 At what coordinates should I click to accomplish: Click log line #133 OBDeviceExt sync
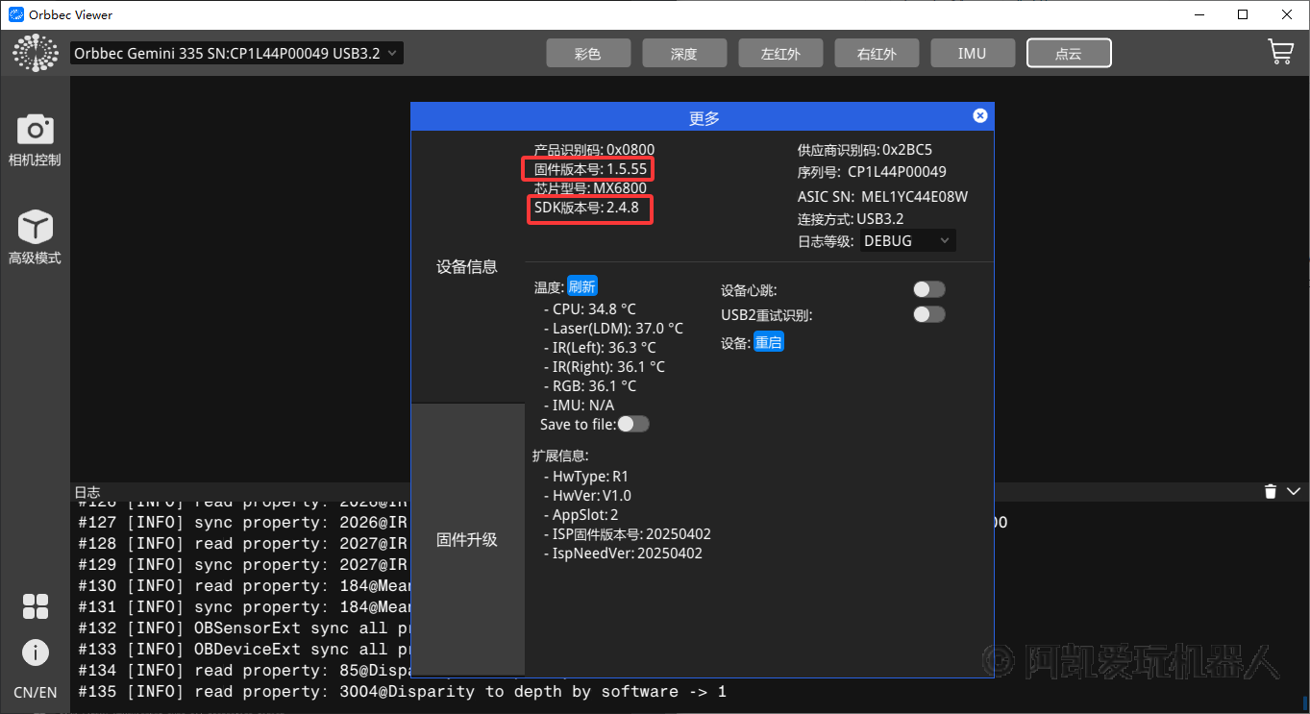[x=244, y=650]
